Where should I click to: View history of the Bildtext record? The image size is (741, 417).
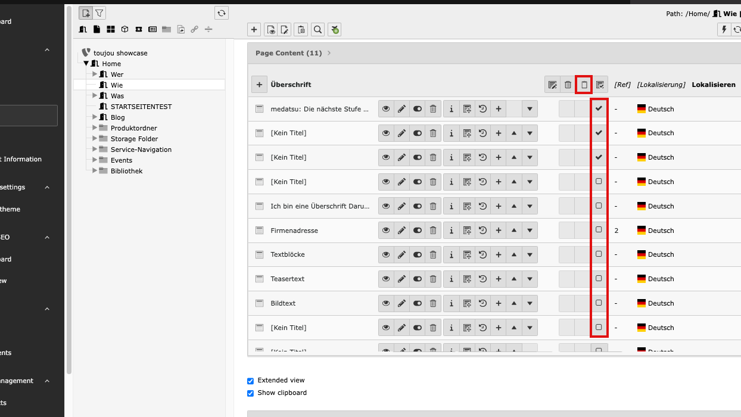point(482,303)
